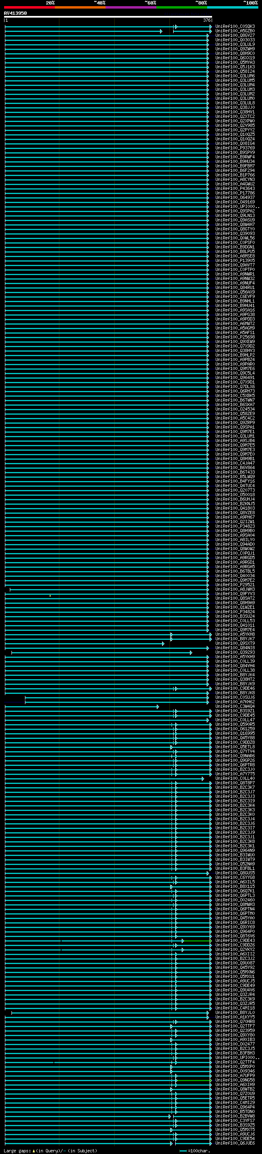Select hit label UniRef100_P93769
Screen dimensions: 262x1154
coord(235,148)
